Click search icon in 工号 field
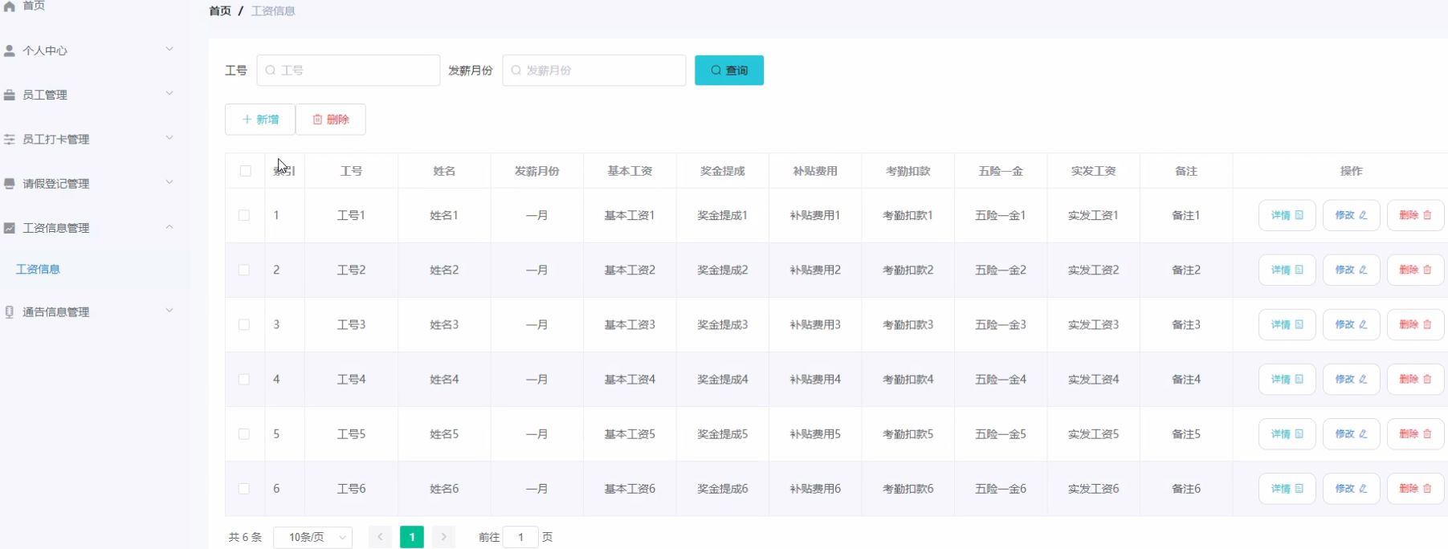This screenshot has height=549, width=1448. tap(271, 70)
